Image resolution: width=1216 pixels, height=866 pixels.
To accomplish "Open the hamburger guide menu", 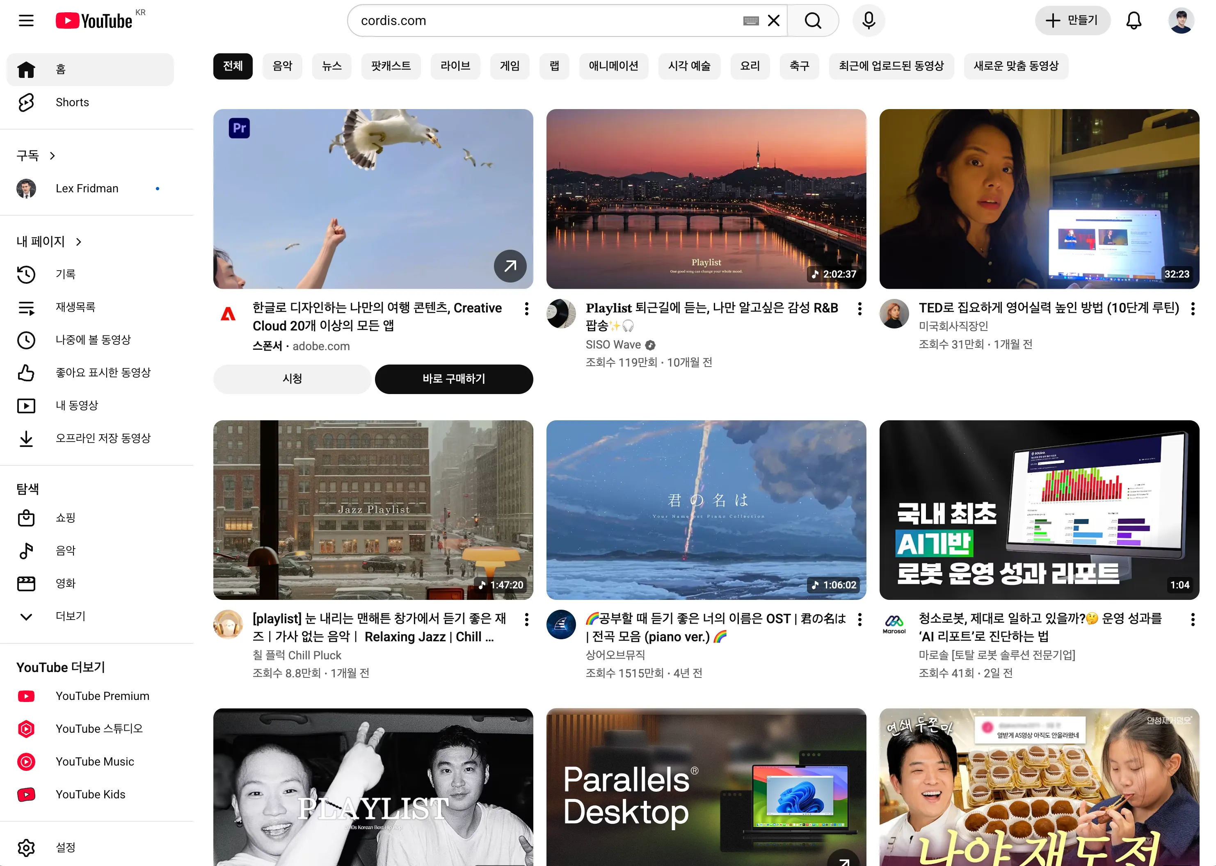I will [25, 21].
